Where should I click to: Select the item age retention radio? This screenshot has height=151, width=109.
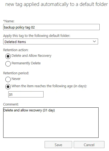(8, 87)
